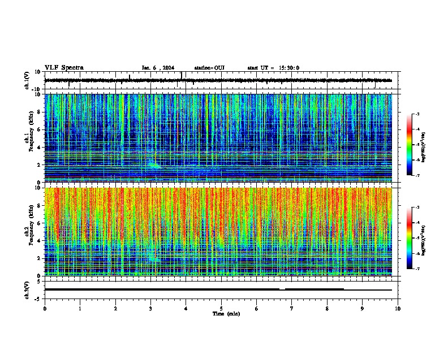
Task: Click the "-7" label on ch.1 color scale
Action: point(417,175)
